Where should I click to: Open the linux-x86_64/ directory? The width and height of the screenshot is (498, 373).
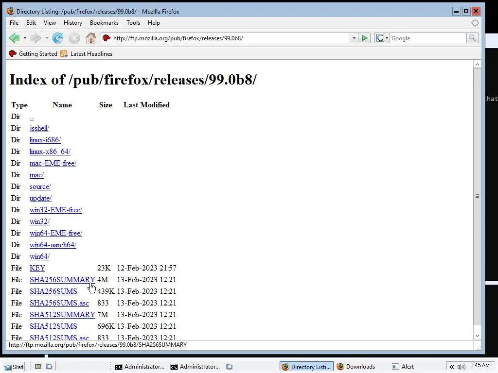pos(50,152)
